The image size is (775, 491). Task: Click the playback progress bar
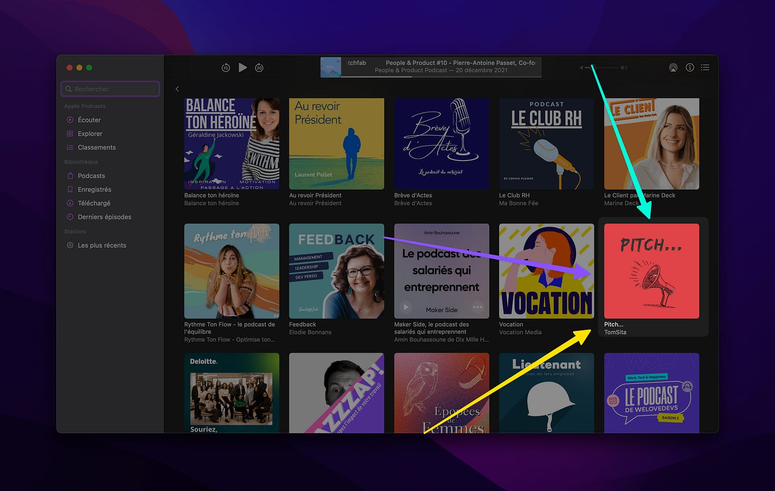[441, 77]
